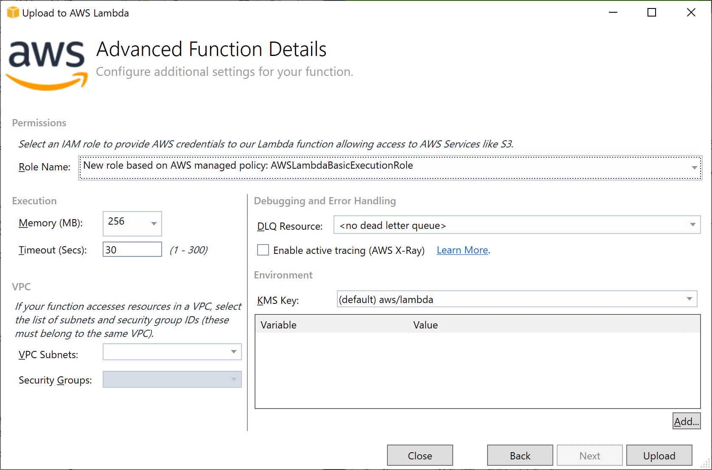
Task: Click the Timeout (Secs) input field
Action: (x=132, y=249)
